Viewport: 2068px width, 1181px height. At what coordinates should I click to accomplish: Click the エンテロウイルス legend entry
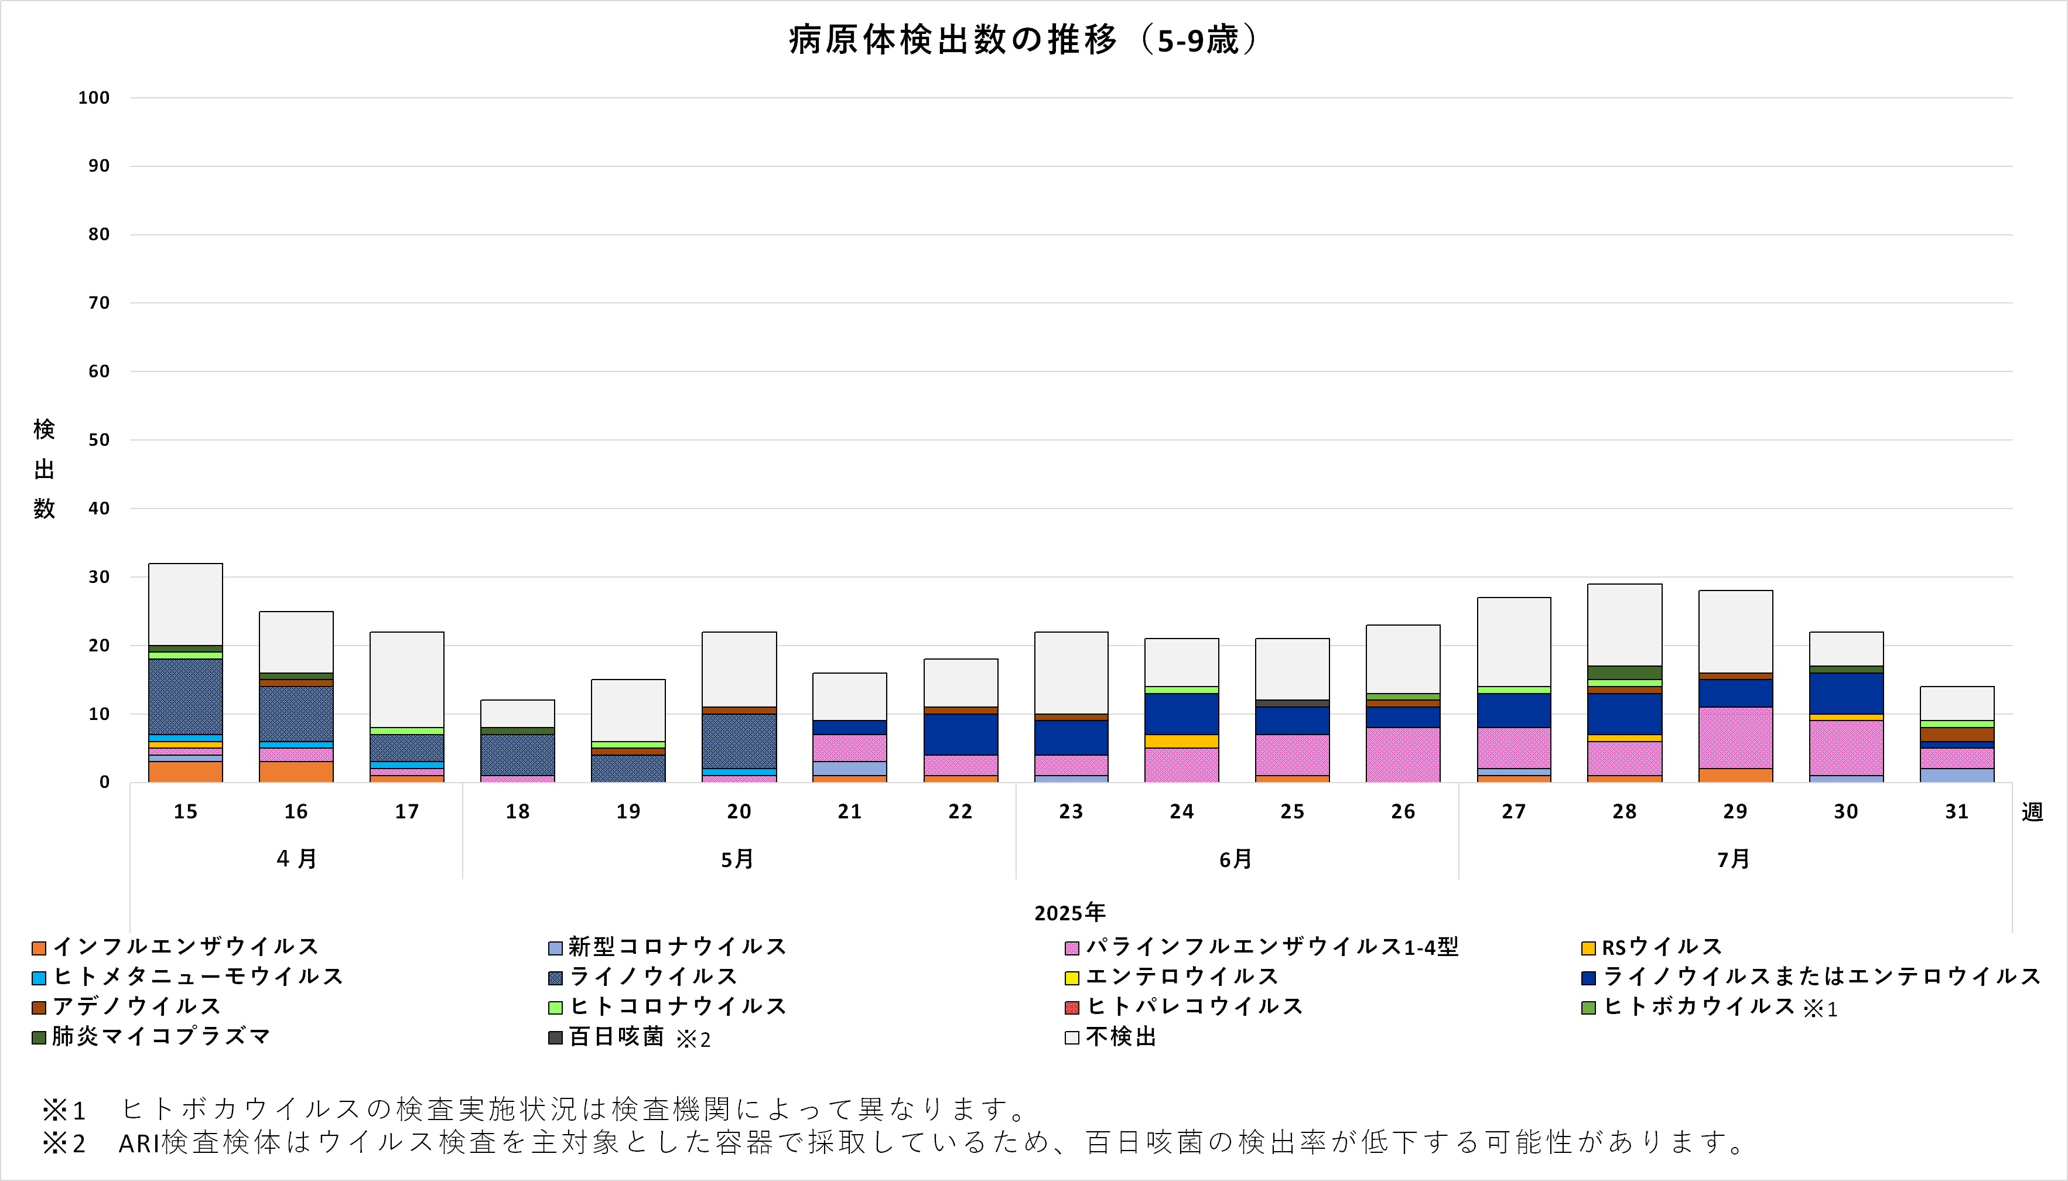coord(1181,977)
